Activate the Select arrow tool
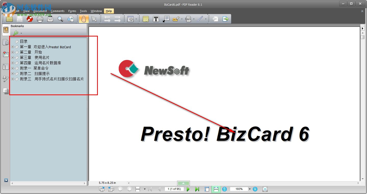The image size is (367, 194). coord(94,19)
